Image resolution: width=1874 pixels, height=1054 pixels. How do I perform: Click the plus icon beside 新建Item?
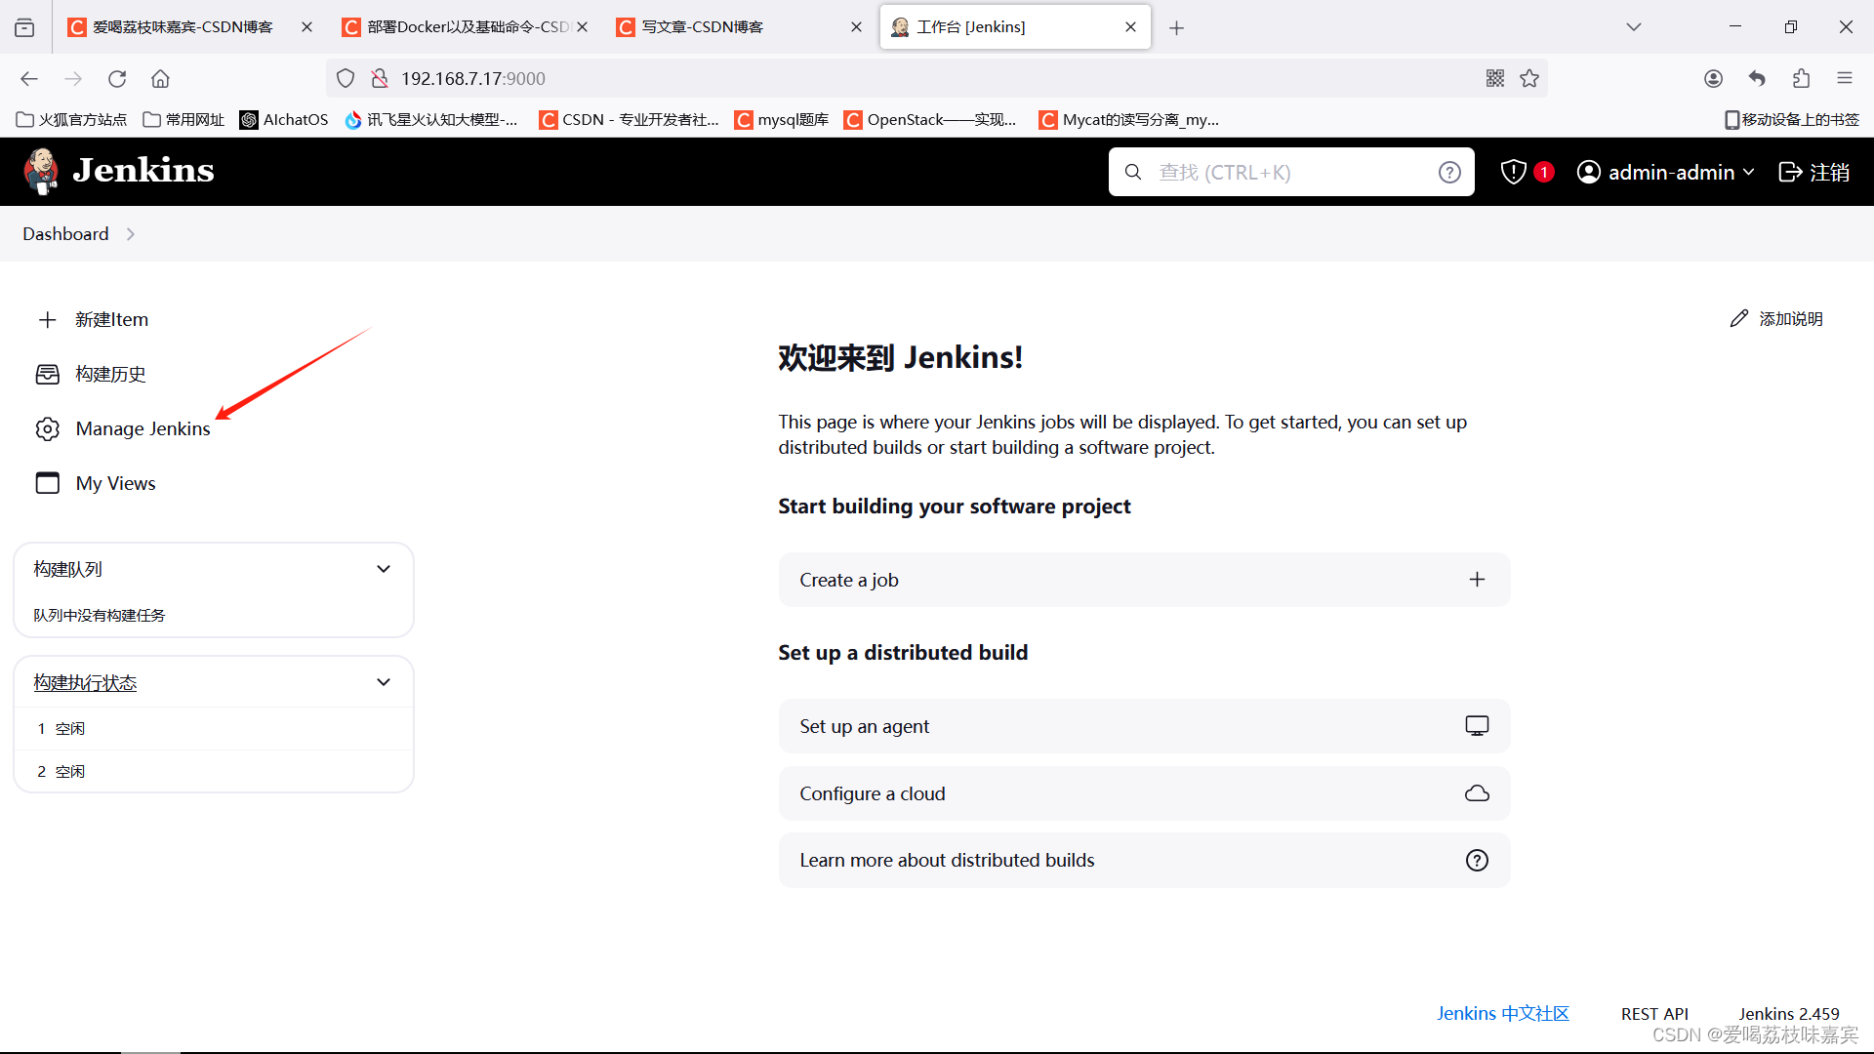[x=47, y=319]
